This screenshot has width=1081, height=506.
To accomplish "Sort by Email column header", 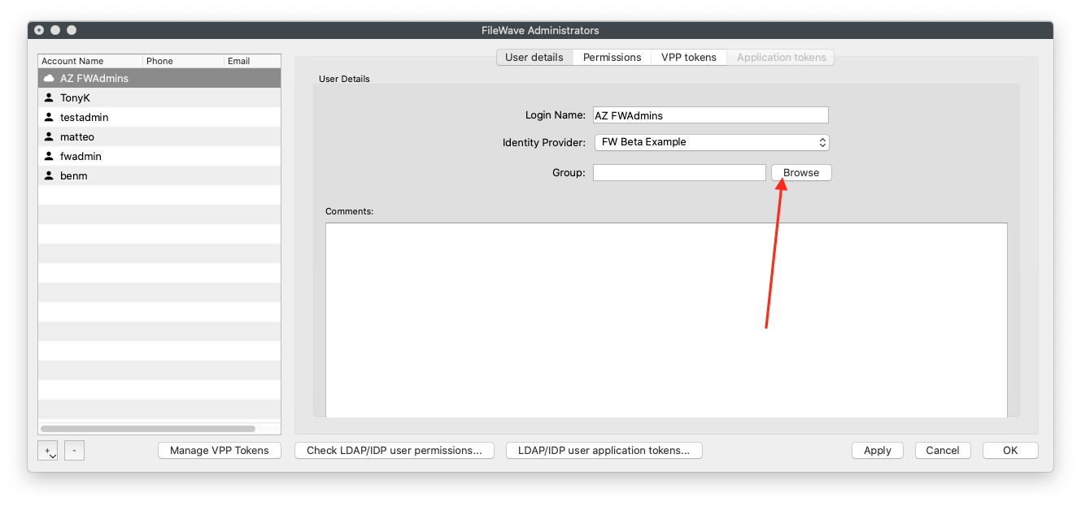I will click(253, 61).
